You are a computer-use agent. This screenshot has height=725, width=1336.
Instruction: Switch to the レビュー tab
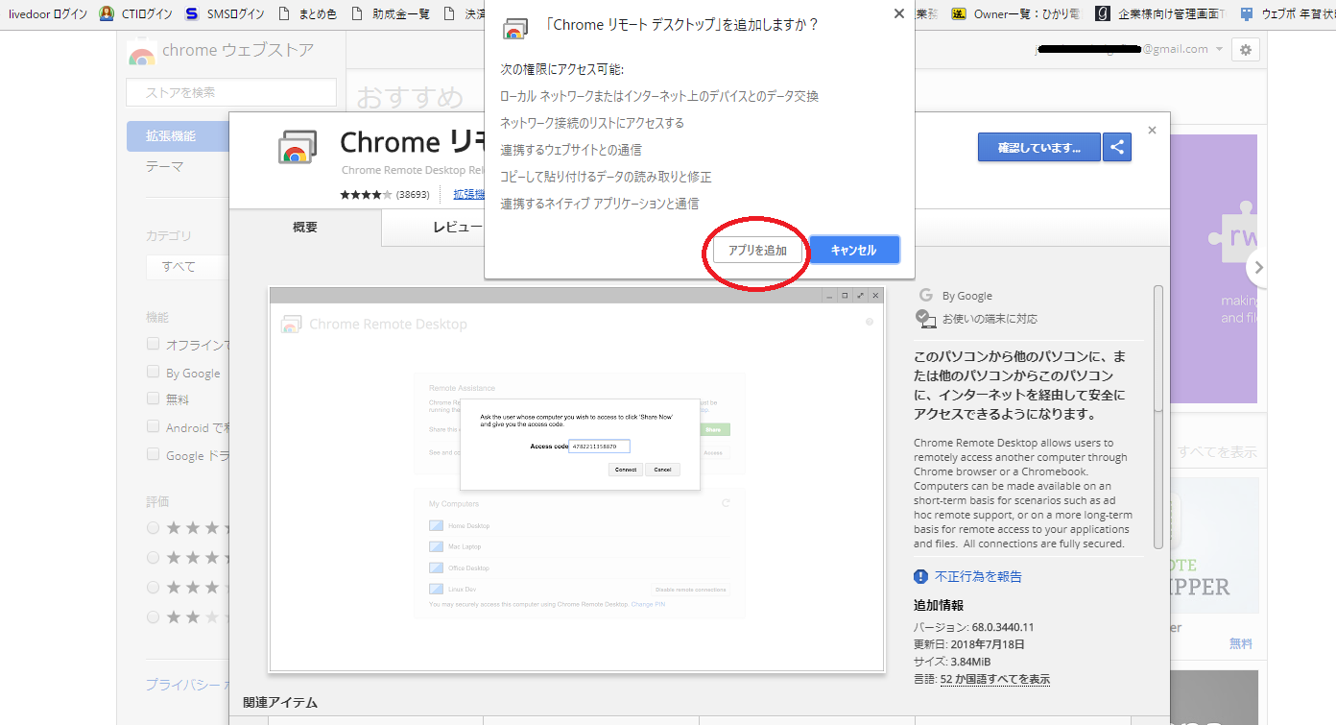click(458, 227)
